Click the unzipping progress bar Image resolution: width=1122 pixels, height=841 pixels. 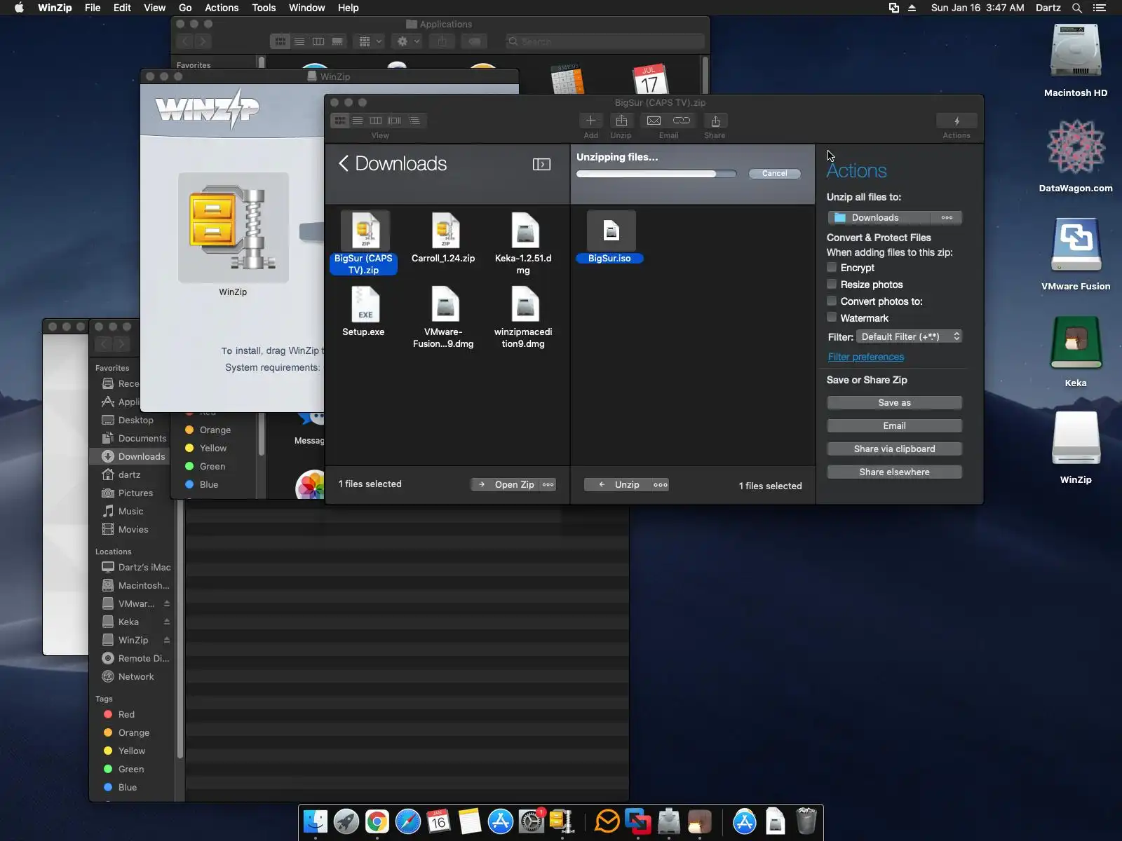coord(656,174)
